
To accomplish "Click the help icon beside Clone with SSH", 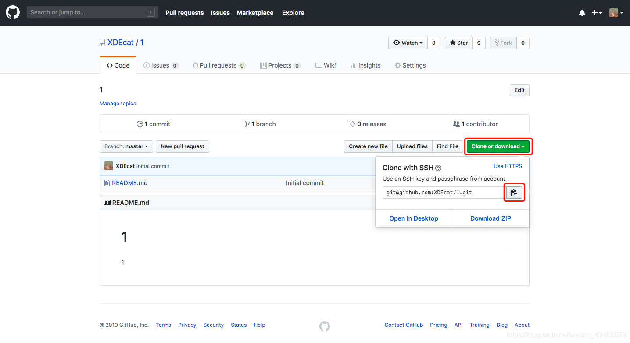I will (438, 168).
